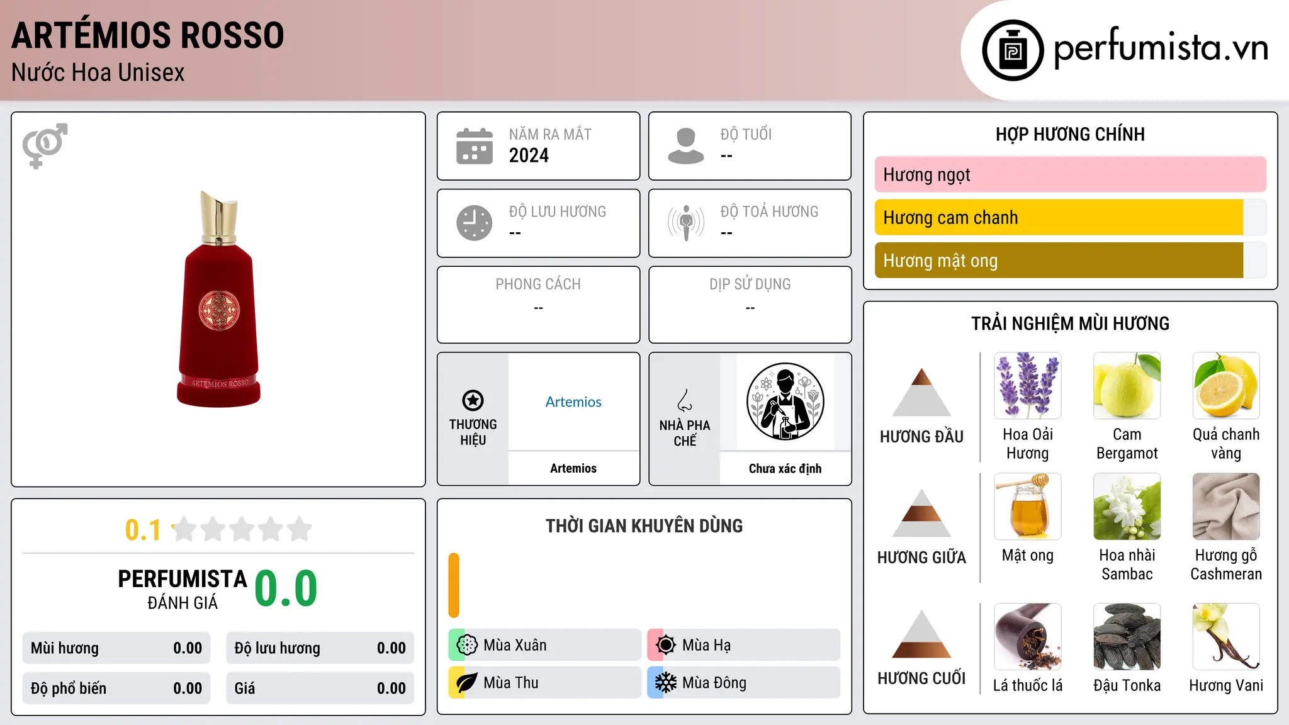Click the Mật ong honey jar thumbnail
This screenshot has height=725, width=1289.
(1028, 507)
